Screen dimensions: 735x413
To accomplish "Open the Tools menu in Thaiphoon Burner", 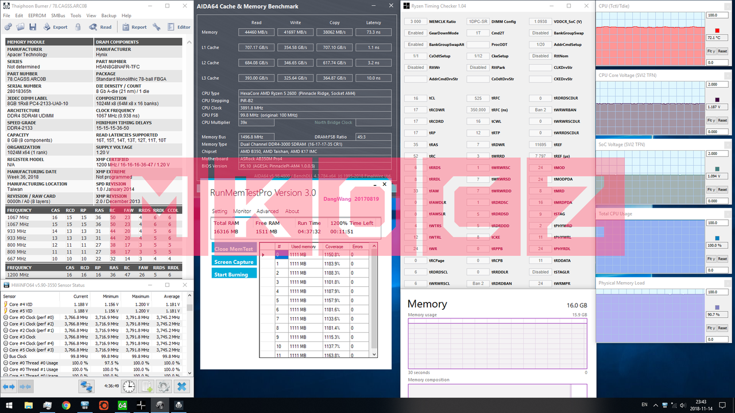I will point(76,15).
